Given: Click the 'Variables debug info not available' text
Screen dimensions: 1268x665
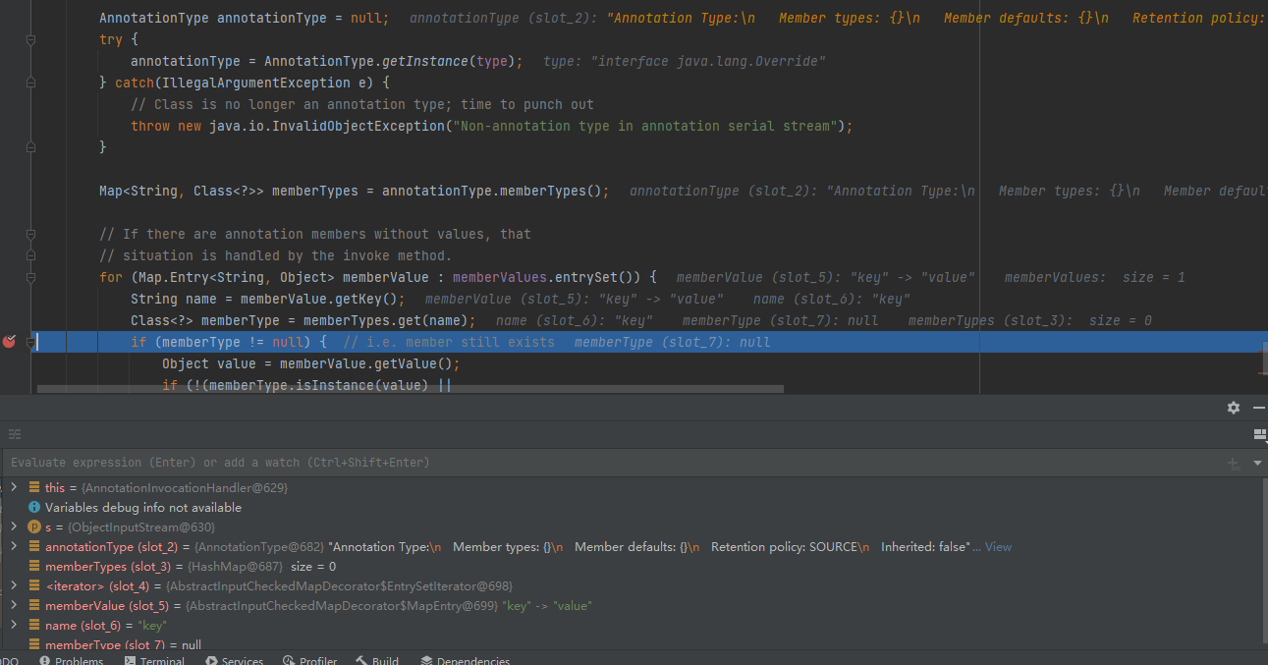Looking at the screenshot, I should point(143,508).
